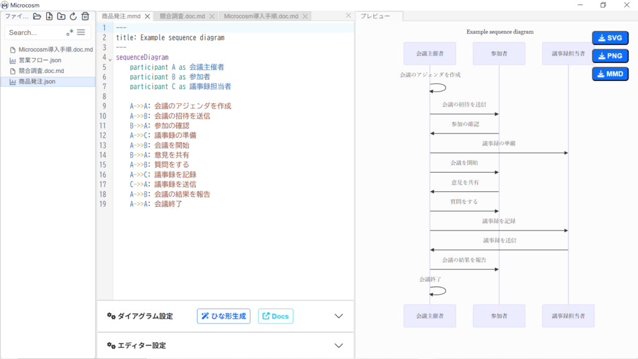Click top 参加者 box in preview
This screenshot has width=638, height=359.
(499, 54)
